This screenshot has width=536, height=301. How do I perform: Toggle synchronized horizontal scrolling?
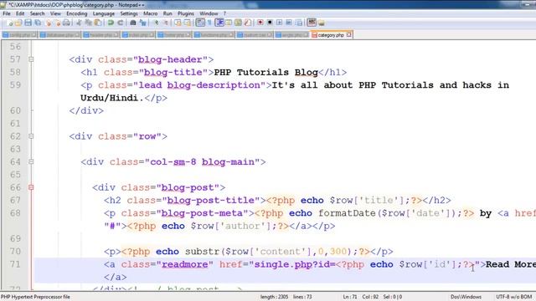(x=188, y=23)
